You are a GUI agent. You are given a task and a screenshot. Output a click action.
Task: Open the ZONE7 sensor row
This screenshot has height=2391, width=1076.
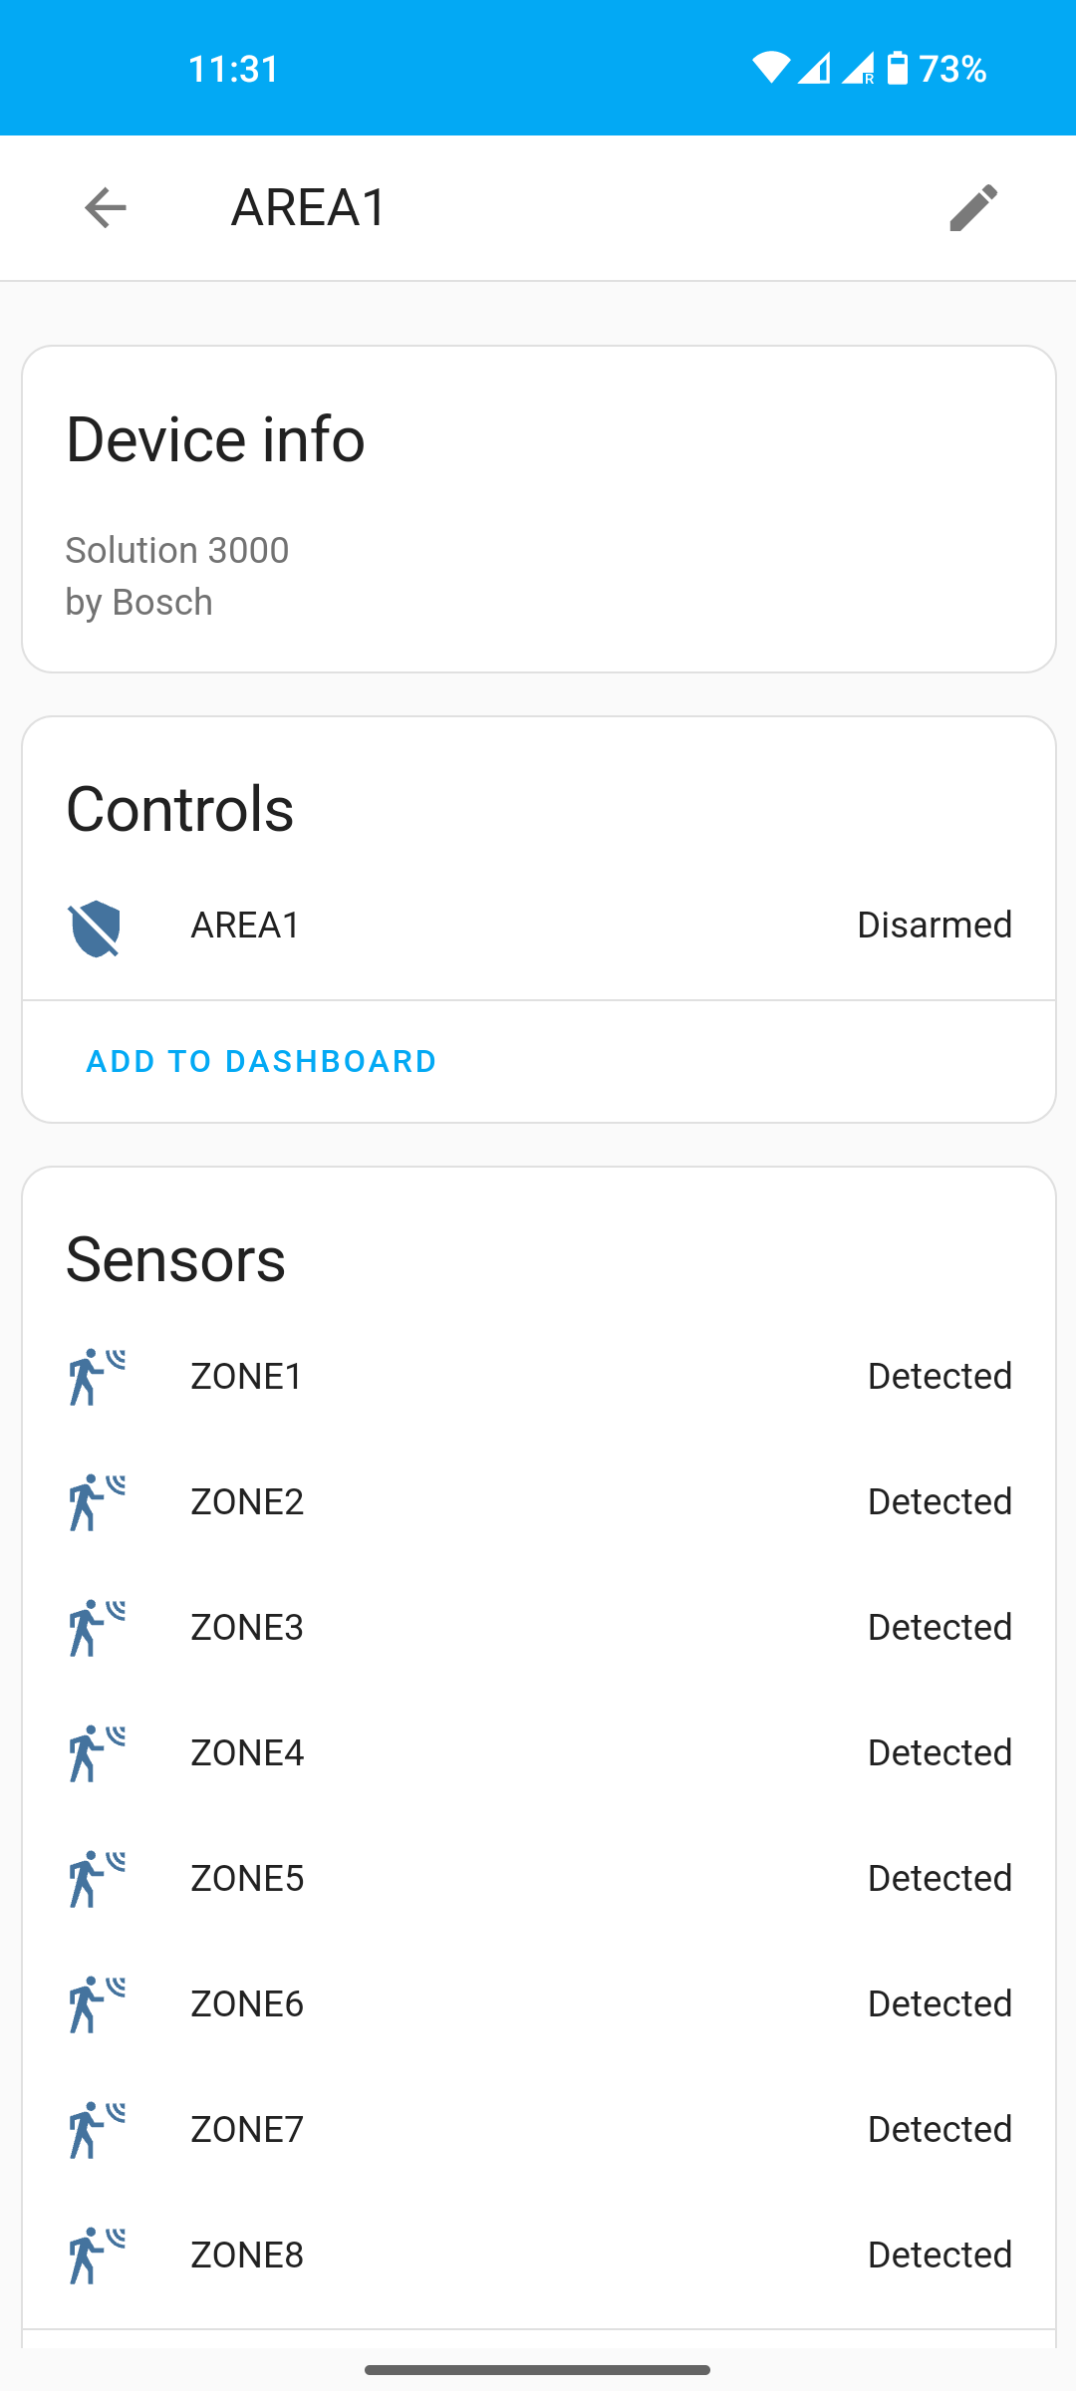click(x=539, y=2129)
